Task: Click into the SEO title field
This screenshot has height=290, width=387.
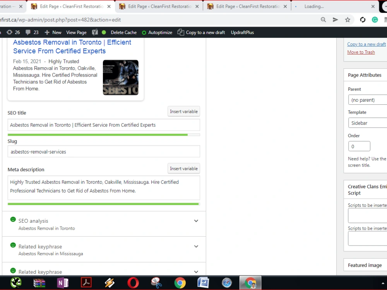Action: coord(104,125)
